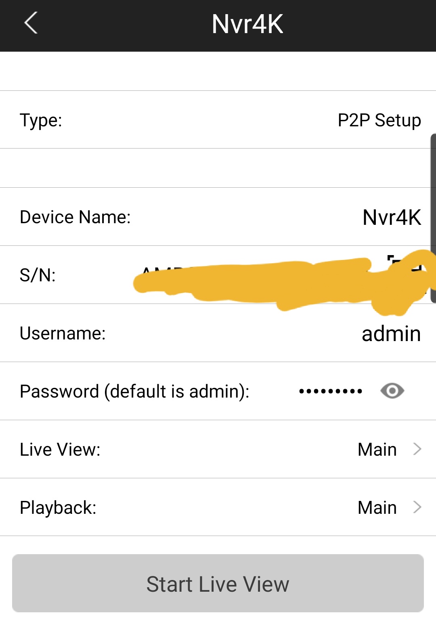436x624 pixels.
Task: Expand the Playback stream options chevron
Action: (x=417, y=507)
